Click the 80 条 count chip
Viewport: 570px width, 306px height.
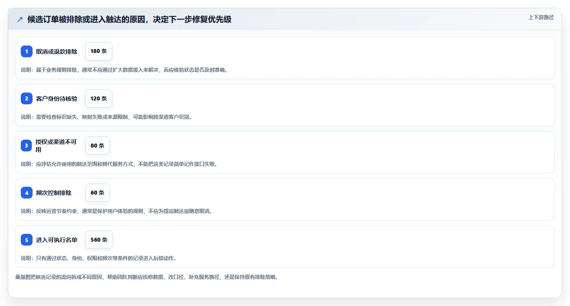[x=97, y=146]
